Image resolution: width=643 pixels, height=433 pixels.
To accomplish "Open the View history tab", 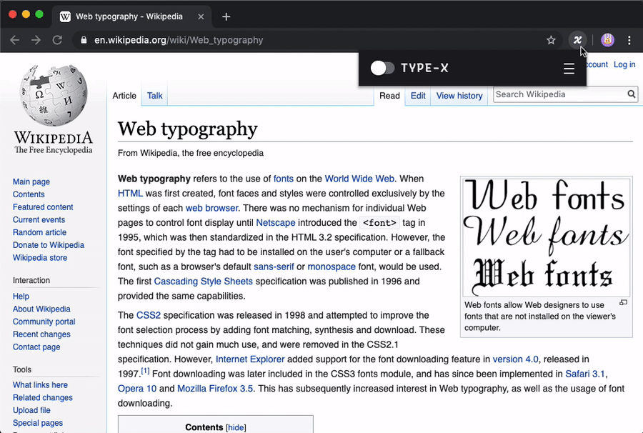I will click(459, 96).
